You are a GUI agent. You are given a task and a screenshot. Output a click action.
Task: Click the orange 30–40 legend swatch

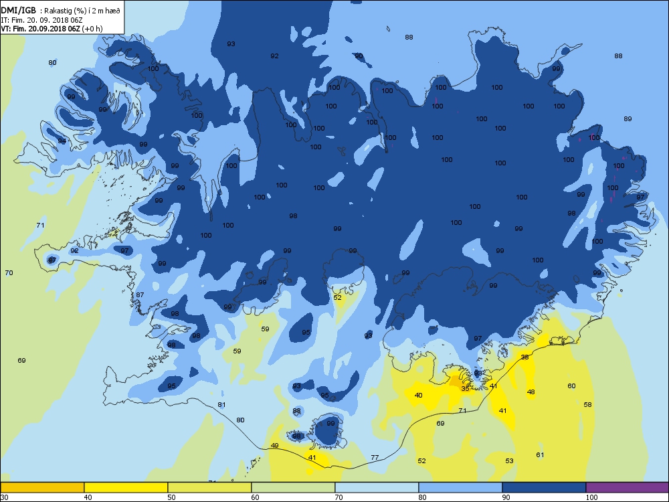click(41, 487)
